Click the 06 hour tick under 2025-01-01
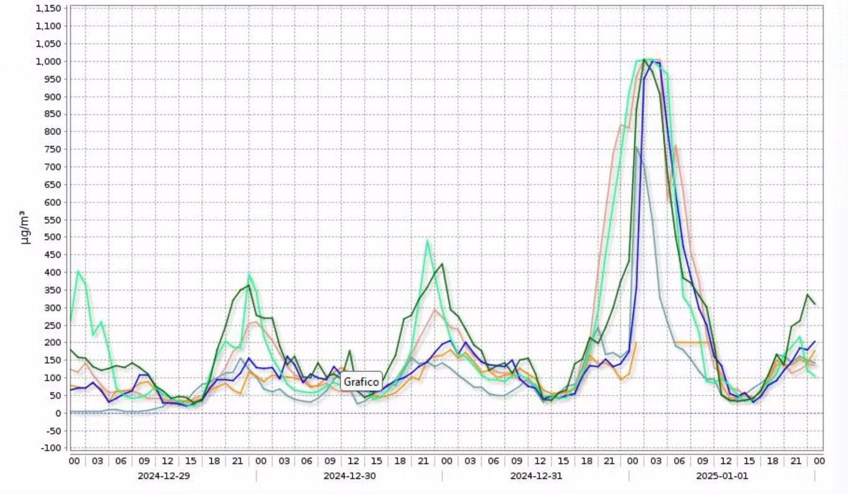This screenshot has width=848, height=494. (x=679, y=461)
